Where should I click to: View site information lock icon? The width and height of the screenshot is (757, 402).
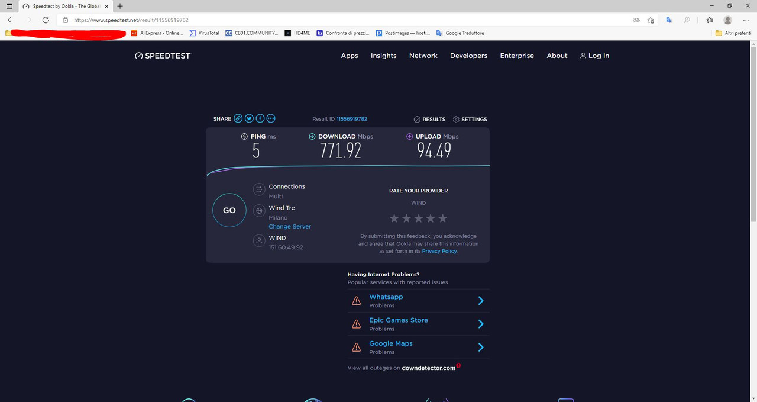coord(65,20)
